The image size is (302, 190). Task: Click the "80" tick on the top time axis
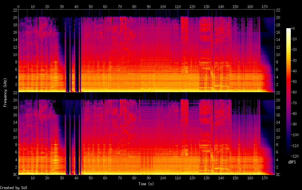pyautogui.click(x=134, y=6)
